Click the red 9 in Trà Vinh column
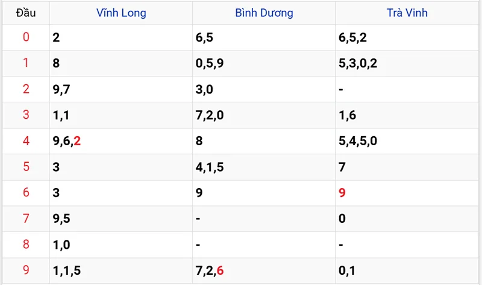482x285 pixels. [x=342, y=193]
